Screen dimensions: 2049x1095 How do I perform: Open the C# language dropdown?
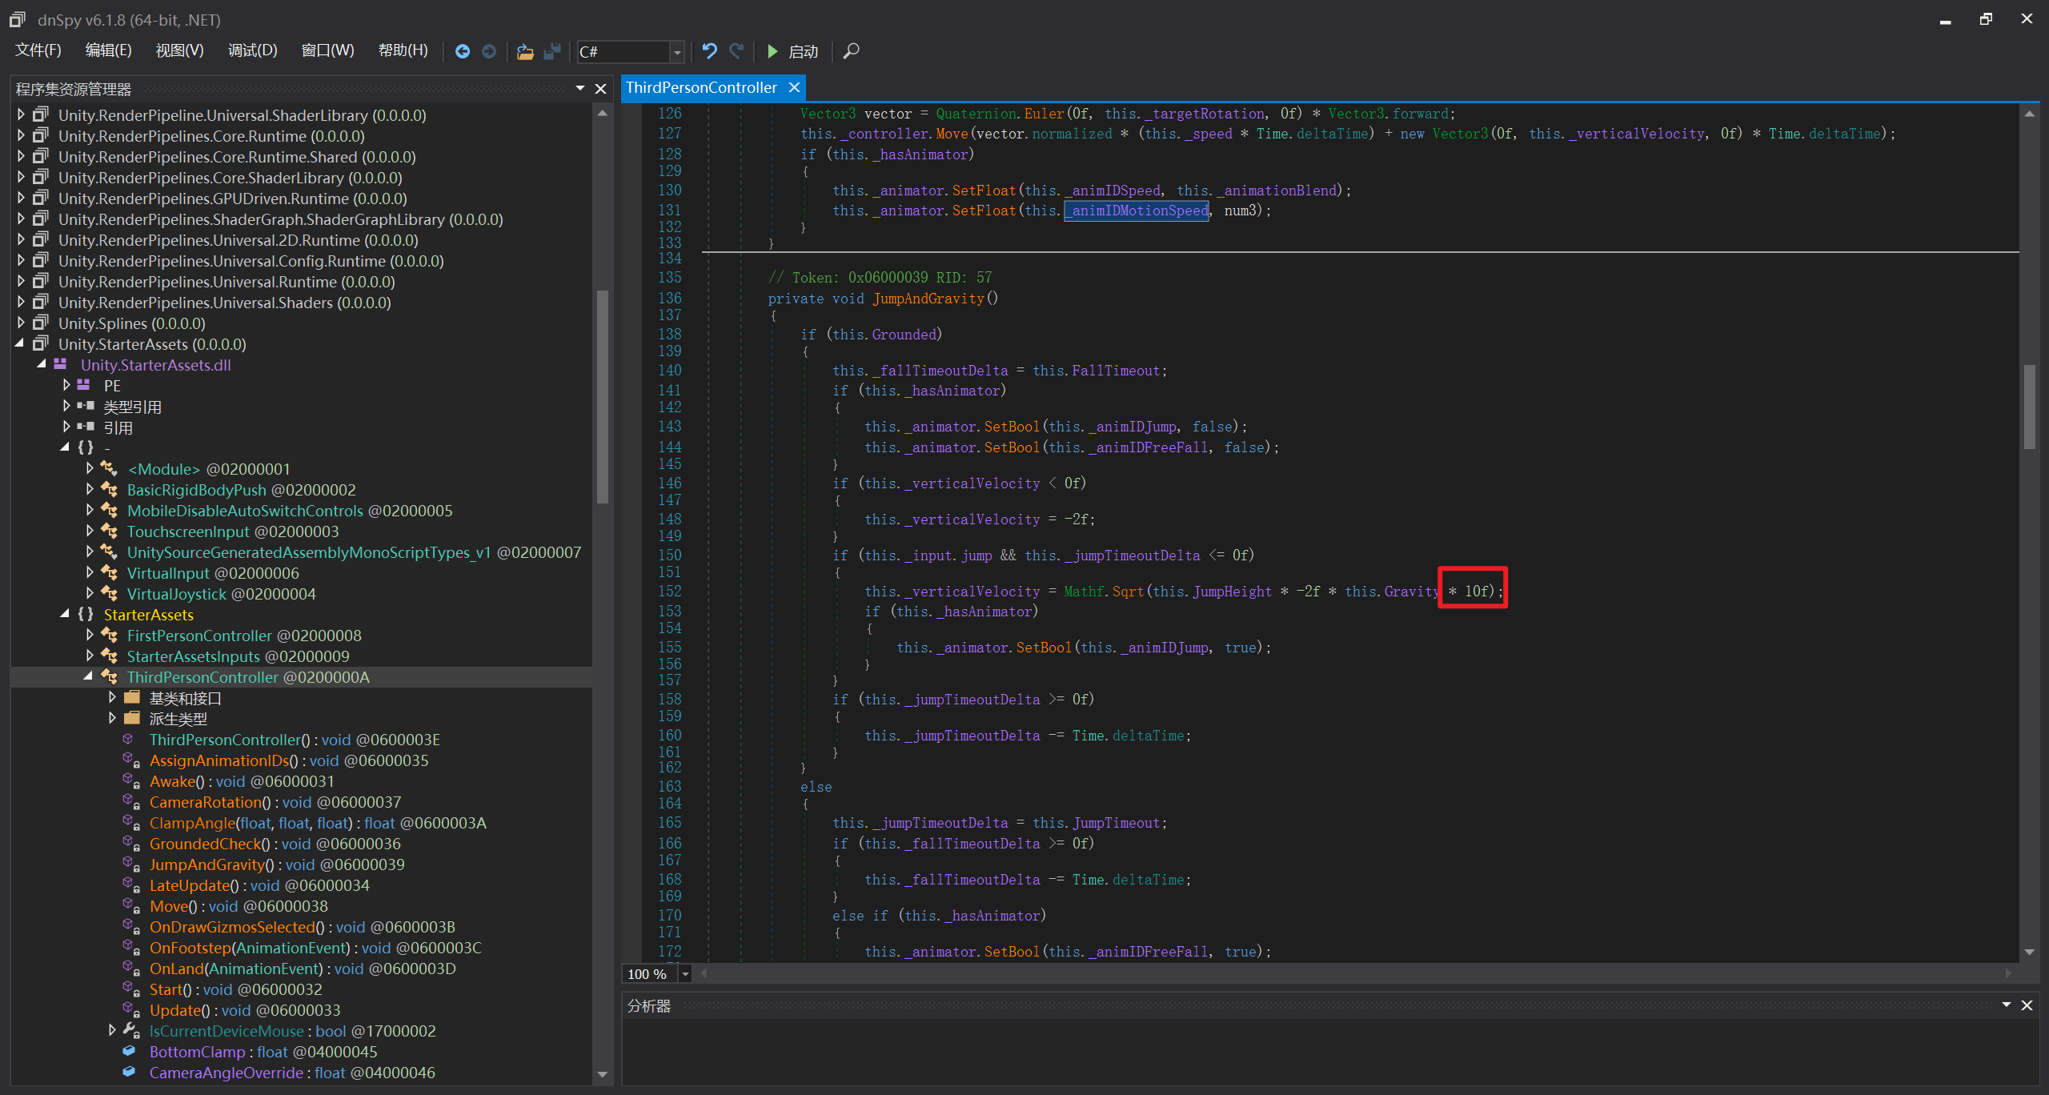pyautogui.click(x=677, y=52)
